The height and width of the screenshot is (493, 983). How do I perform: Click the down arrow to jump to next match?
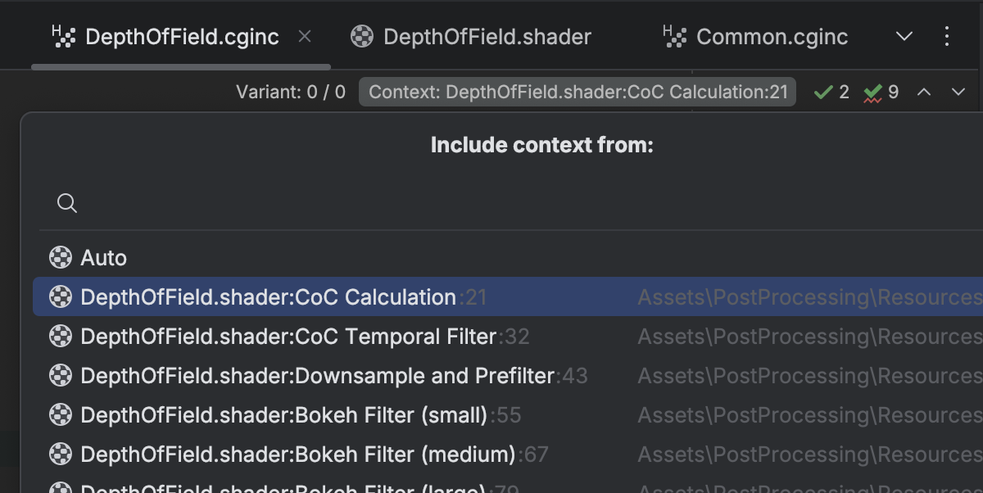click(x=957, y=92)
